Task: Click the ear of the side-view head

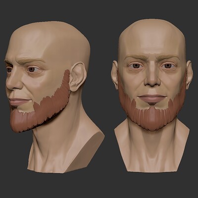Action: click(x=78, y=77)
